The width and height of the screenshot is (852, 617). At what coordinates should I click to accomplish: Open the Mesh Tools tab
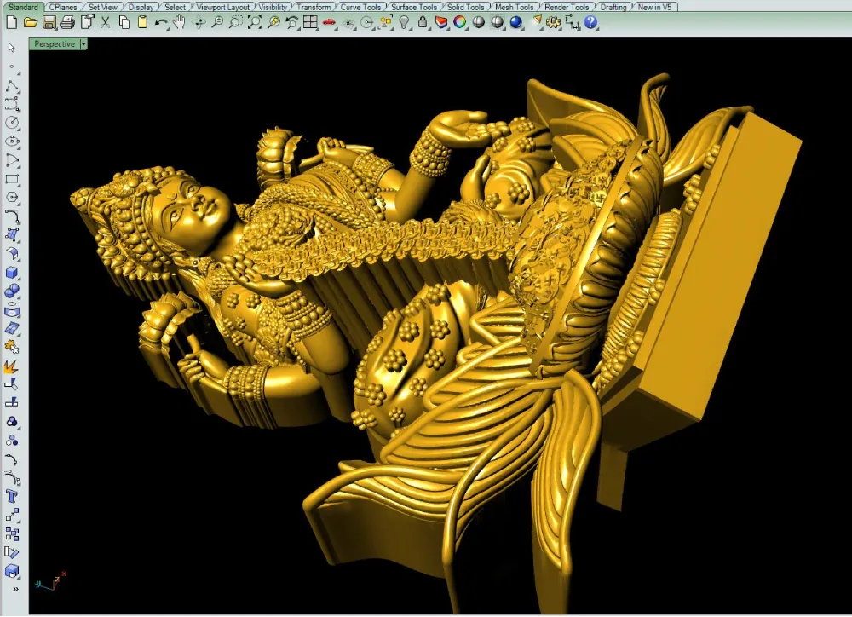coord(514,7)
